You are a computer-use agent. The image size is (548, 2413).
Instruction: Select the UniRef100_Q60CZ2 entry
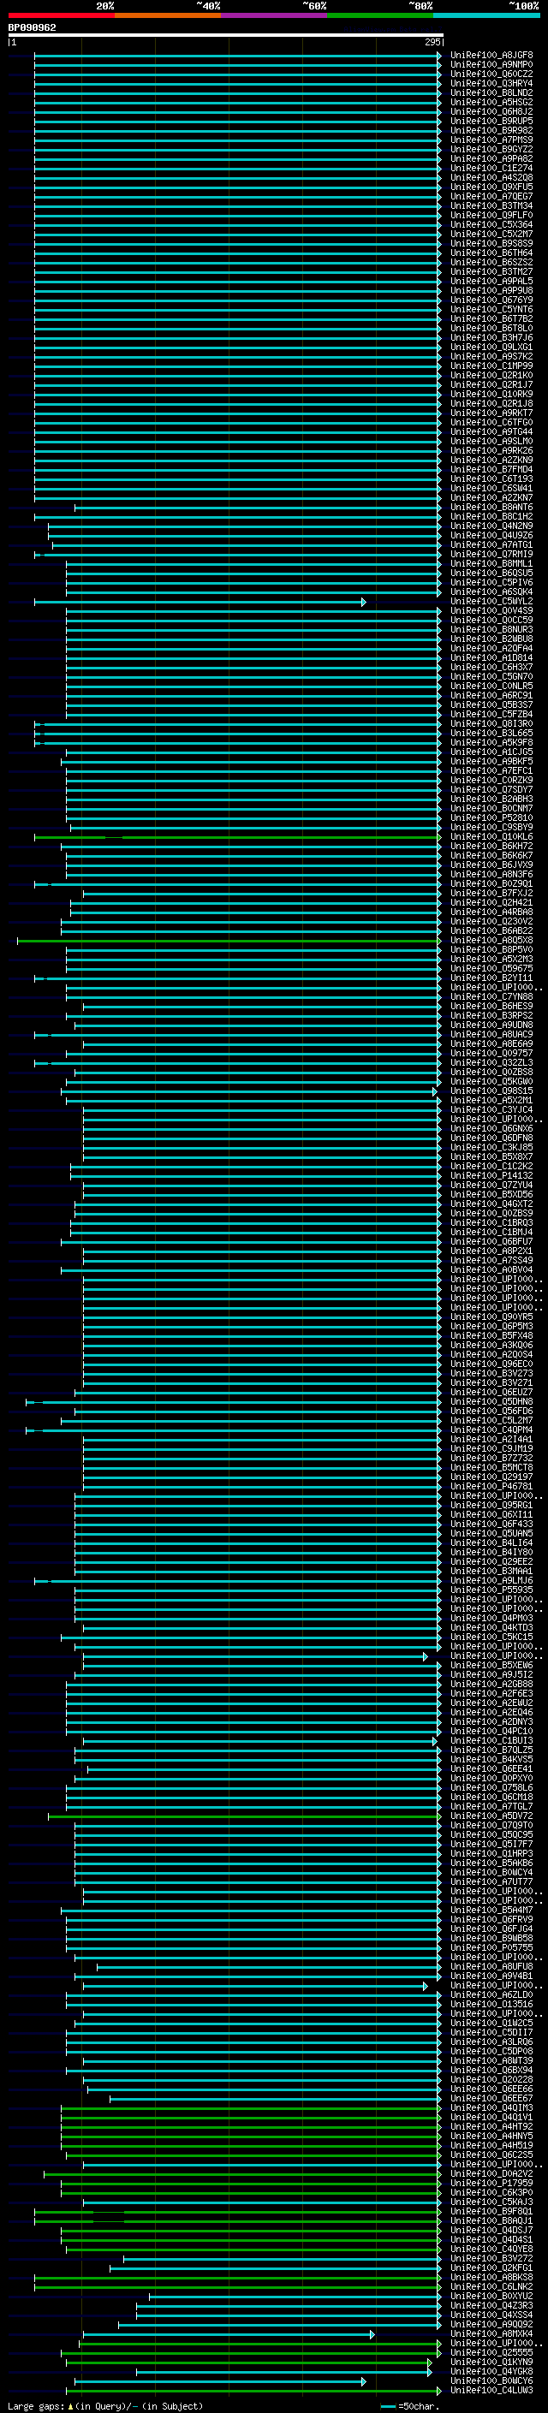(x=491, y=74)
